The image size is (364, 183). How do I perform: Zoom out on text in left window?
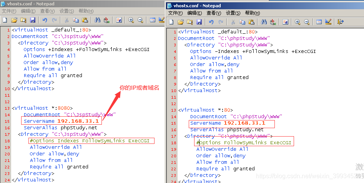(x=140, y=20)
